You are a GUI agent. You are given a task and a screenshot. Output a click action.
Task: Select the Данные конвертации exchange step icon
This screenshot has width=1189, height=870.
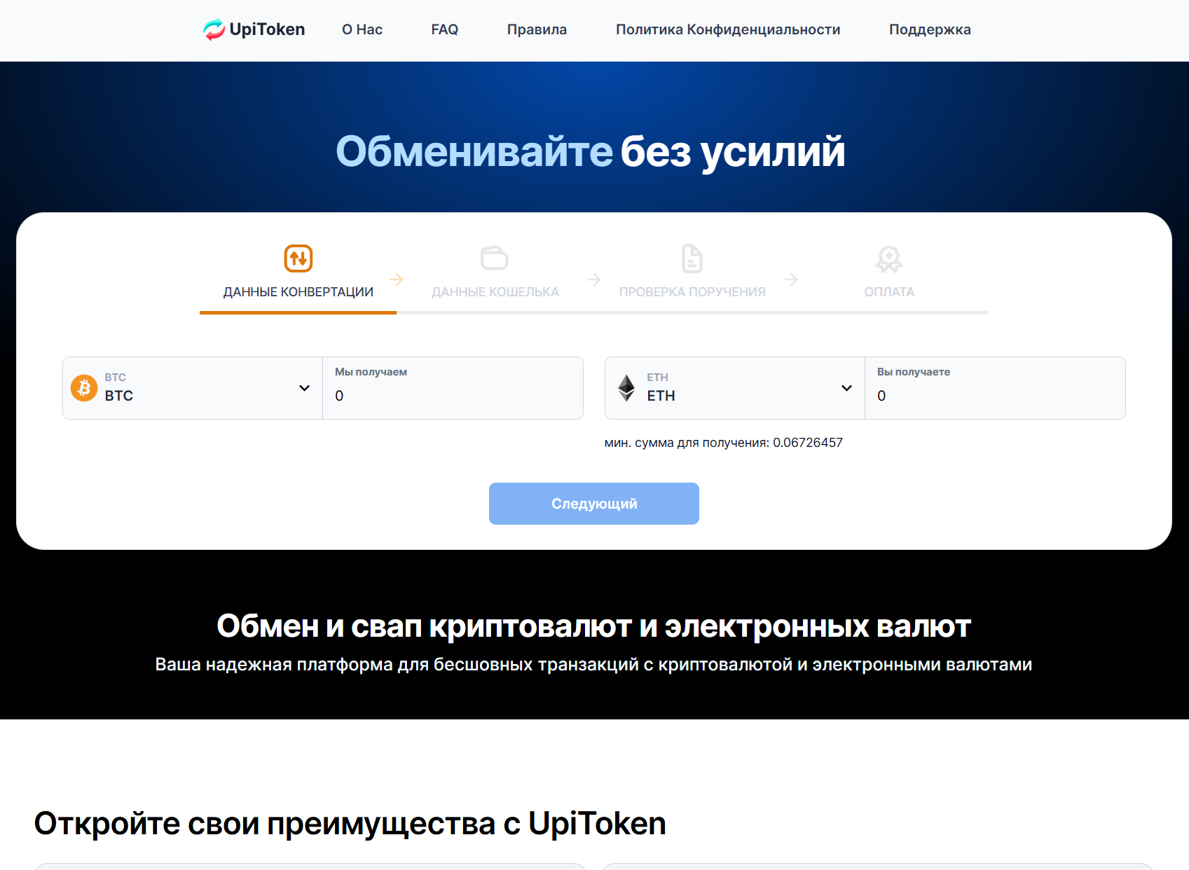pos(297,258)
